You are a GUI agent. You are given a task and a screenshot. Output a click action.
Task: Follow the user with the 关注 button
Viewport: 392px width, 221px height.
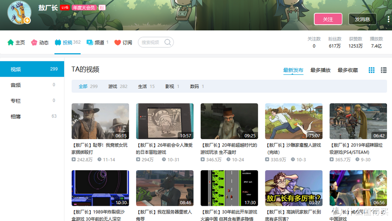(328, 19)
